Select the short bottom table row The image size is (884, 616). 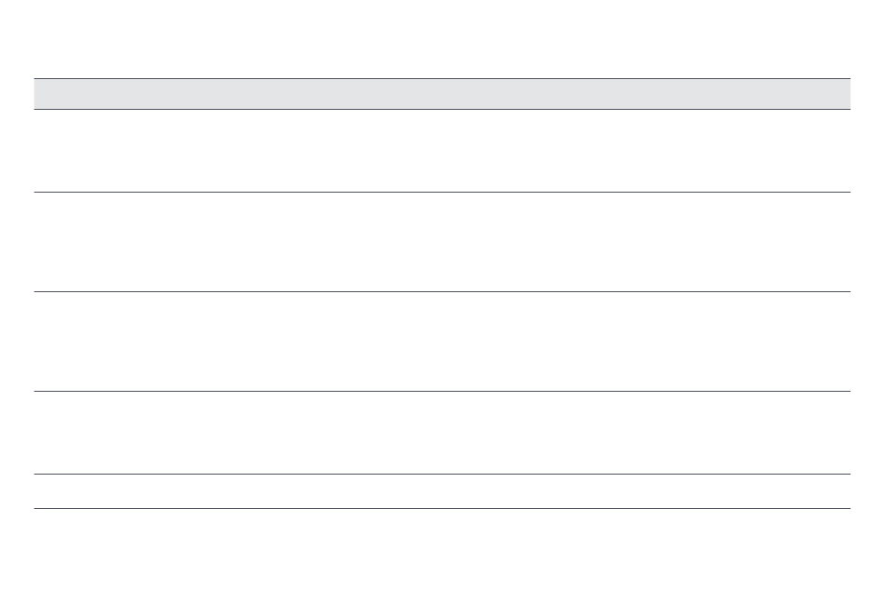[442, 491]
